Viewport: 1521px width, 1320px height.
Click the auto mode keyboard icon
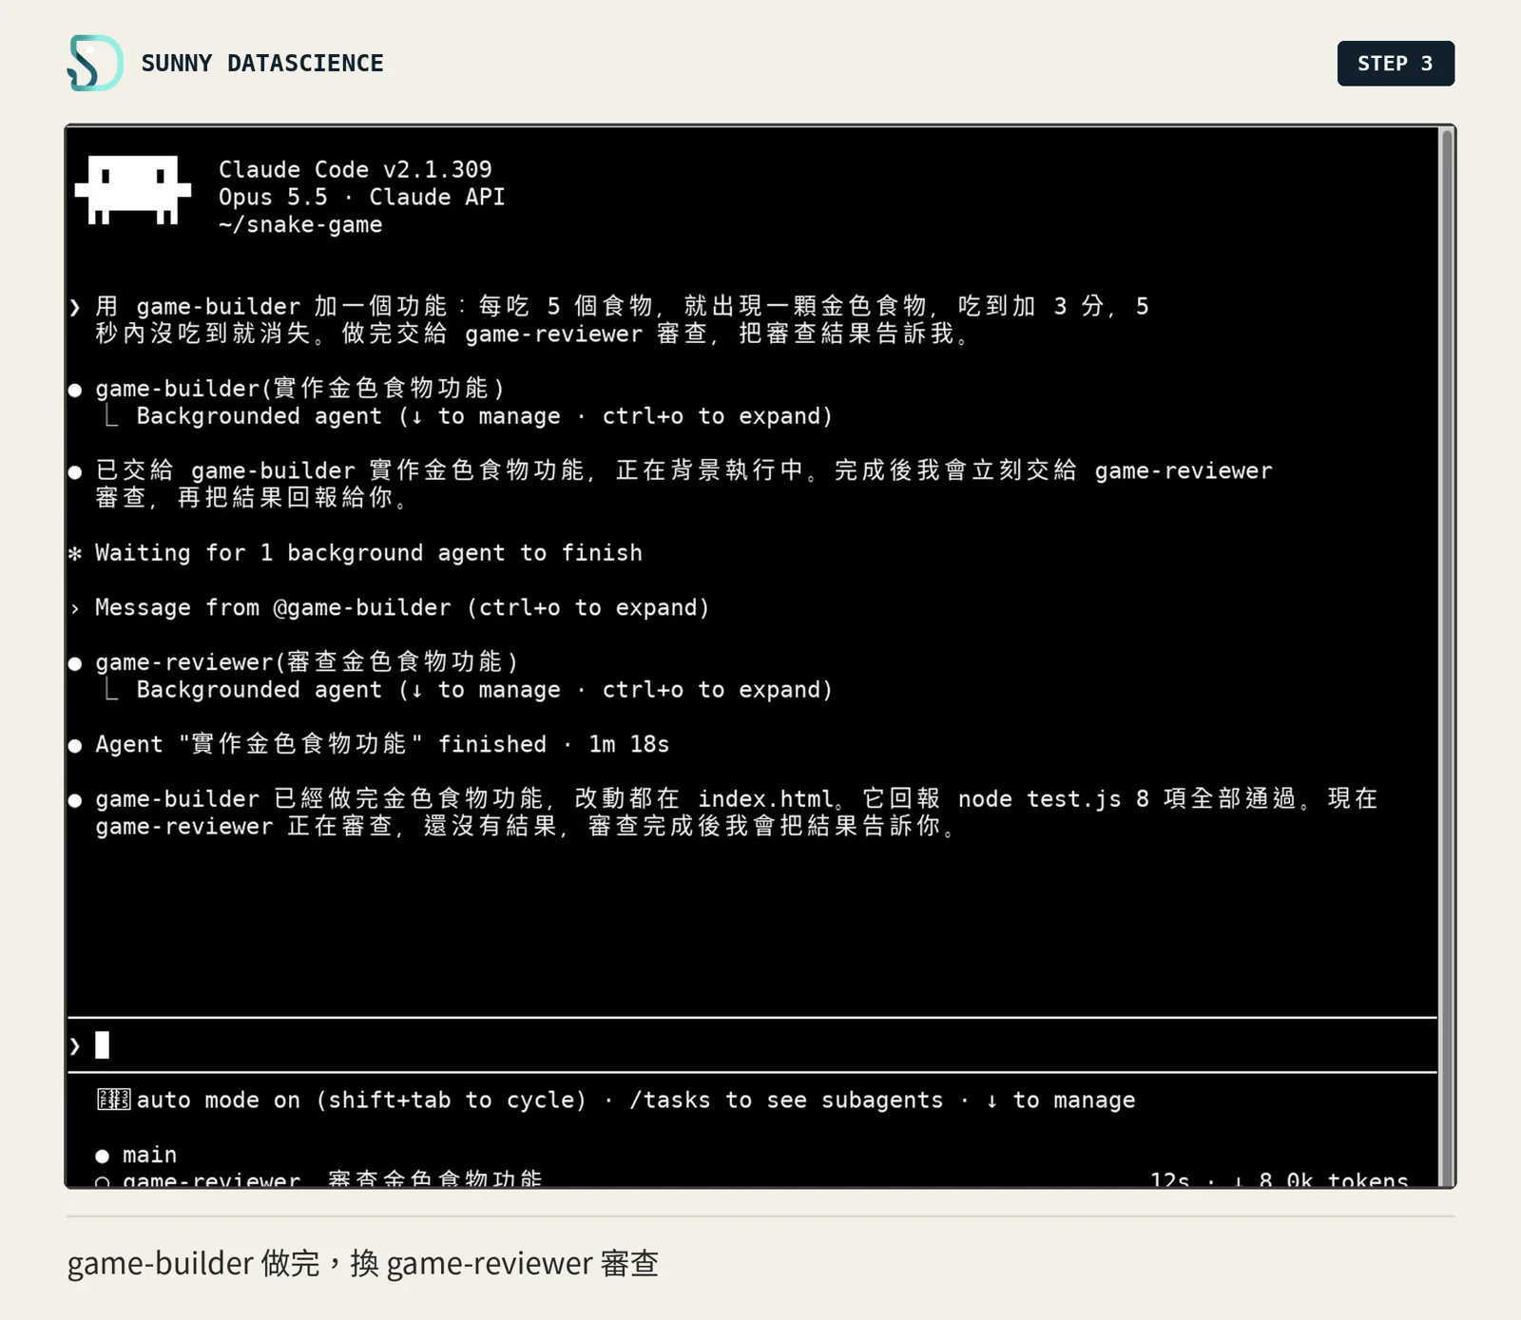[x=114, y=1100]
